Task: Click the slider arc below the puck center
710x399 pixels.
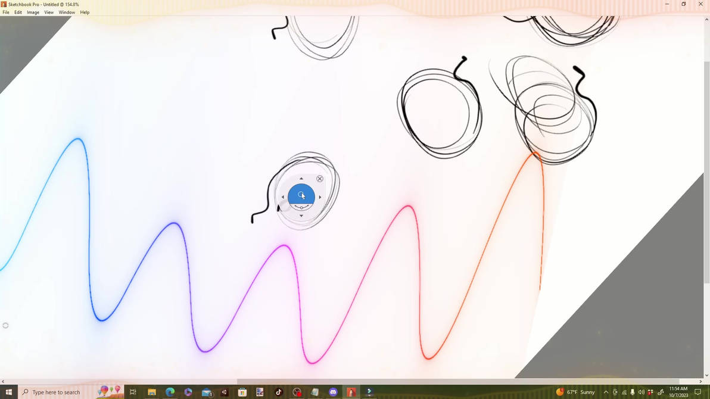Action: point(301,207)
